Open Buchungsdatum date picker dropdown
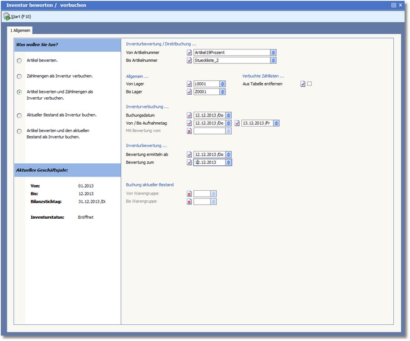The height and width of the screenshot is (341, 410). pyautogui.click(x=229, y=115)
